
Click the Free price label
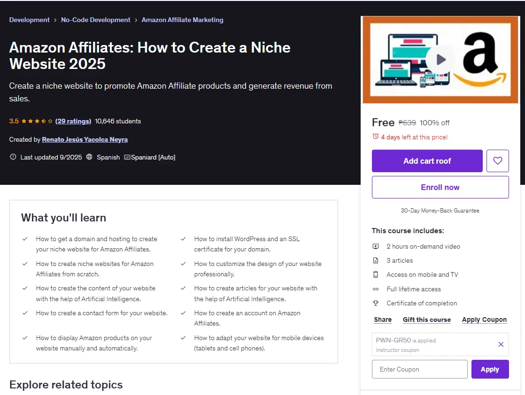point(383,122)
